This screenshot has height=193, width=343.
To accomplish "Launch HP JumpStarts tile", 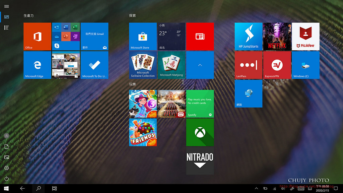I will click(x=249, y=37).
